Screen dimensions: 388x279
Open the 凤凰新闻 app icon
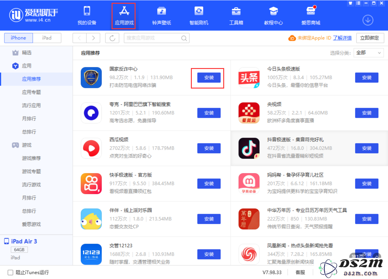tap(249, 254)
